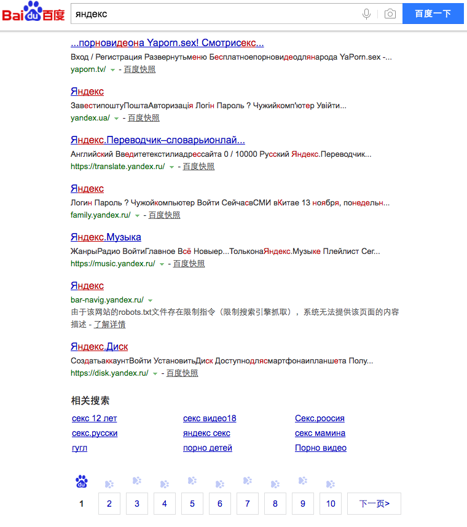Screen dimensions: 467x527
Task: Click the paw icon above page 10
Action: [331, 484]
